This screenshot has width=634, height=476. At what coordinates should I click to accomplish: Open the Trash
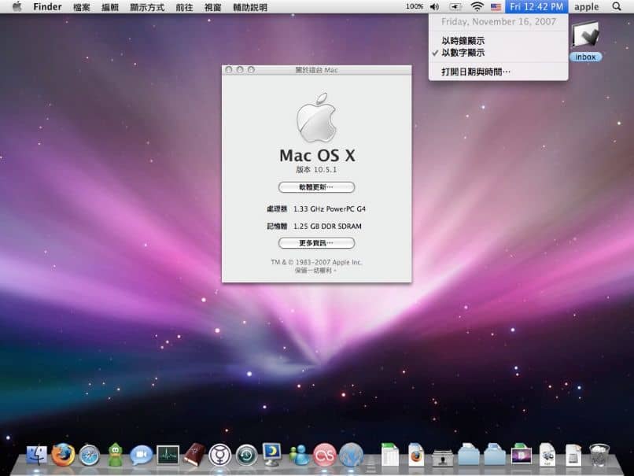(599, 455)
